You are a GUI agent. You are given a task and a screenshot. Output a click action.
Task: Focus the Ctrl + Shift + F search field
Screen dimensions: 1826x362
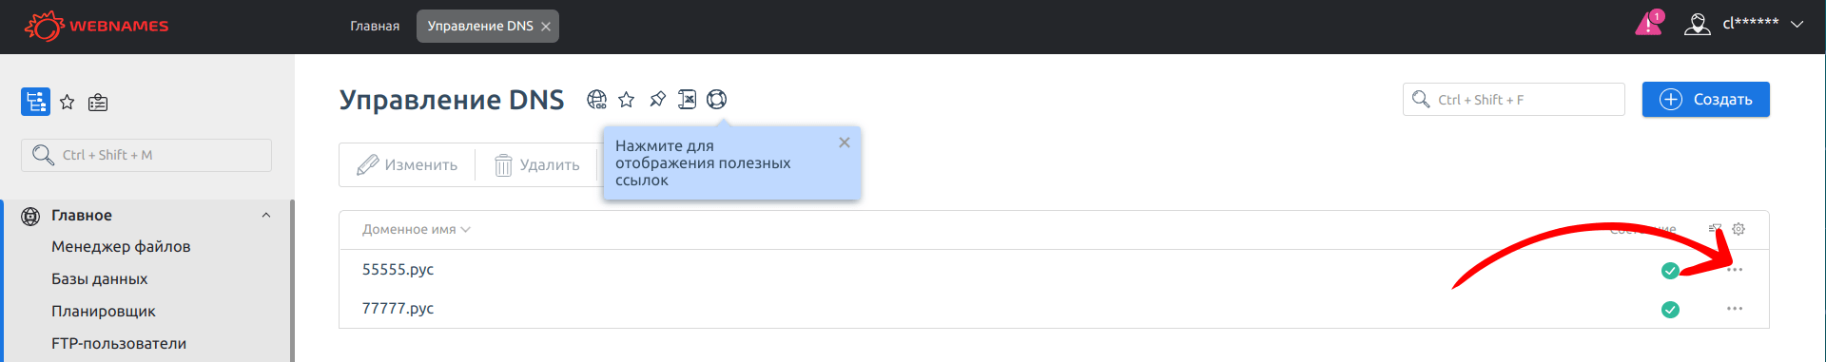coord(1513,100)
